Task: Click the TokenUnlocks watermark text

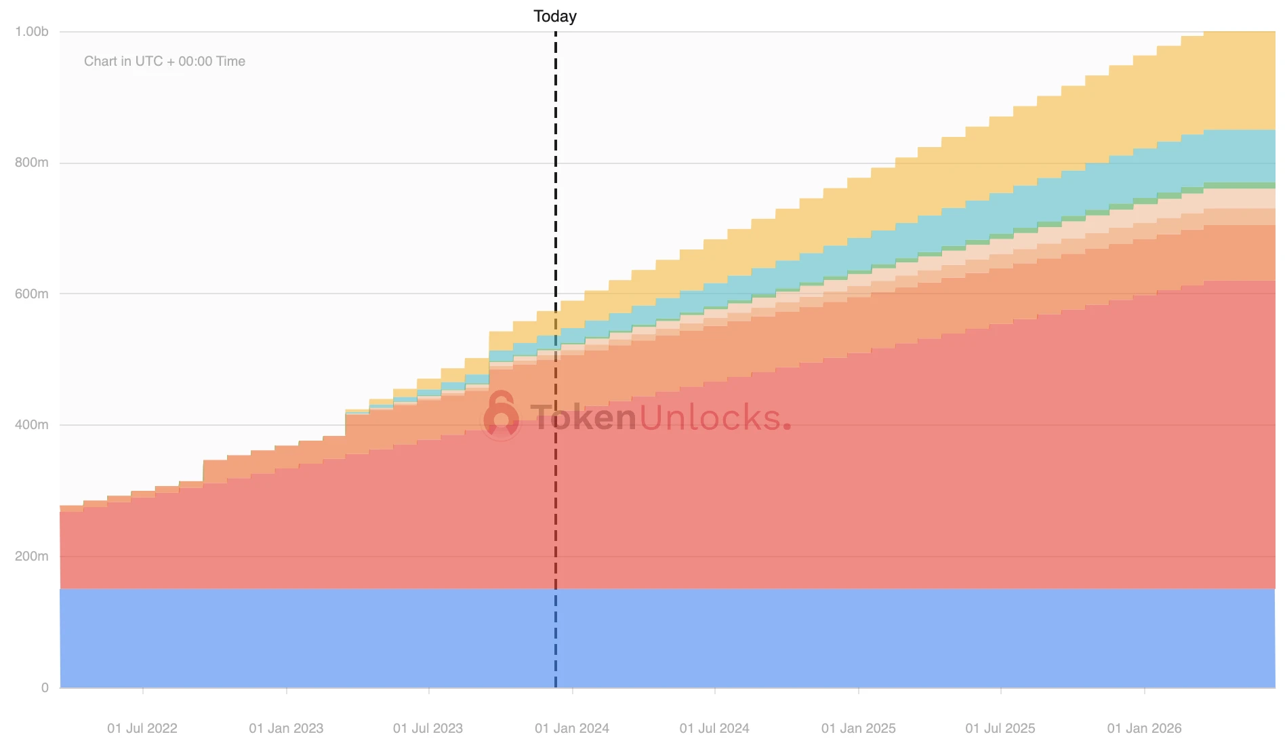Action: (660, 417)
